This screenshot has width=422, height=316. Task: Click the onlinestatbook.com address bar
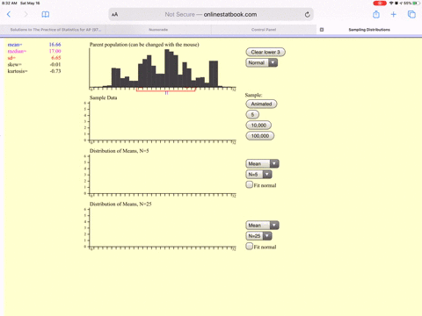211,14
